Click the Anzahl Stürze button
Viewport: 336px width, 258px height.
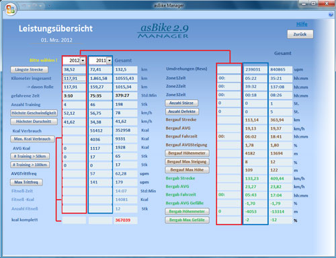coord(181,103)
